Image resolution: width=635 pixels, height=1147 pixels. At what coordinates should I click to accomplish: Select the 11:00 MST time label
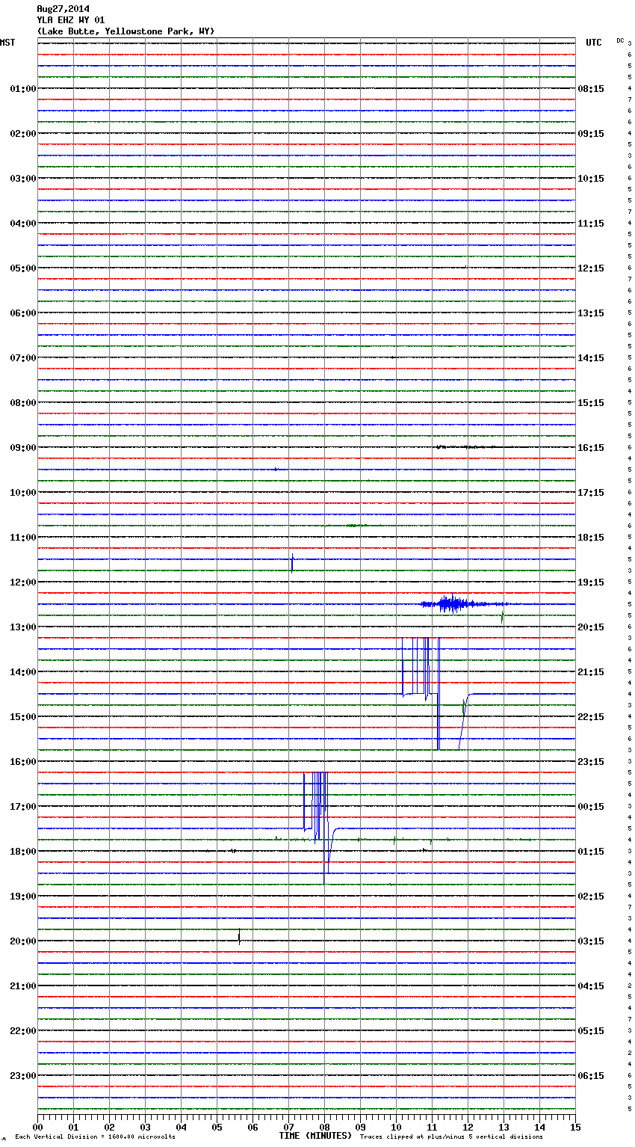tap(23, 538)
